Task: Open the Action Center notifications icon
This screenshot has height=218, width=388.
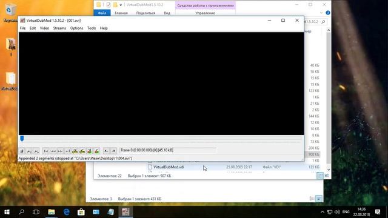Action: coord(378,212)
